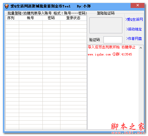Open the 活动地址 link
The height and width of the screenshot is (136, 148).
point(134,29)
